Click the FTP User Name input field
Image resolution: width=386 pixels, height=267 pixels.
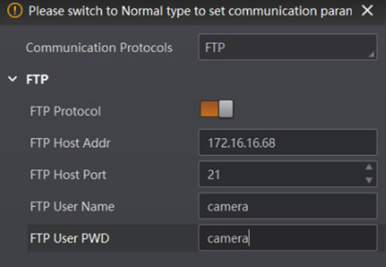[287, 206]
